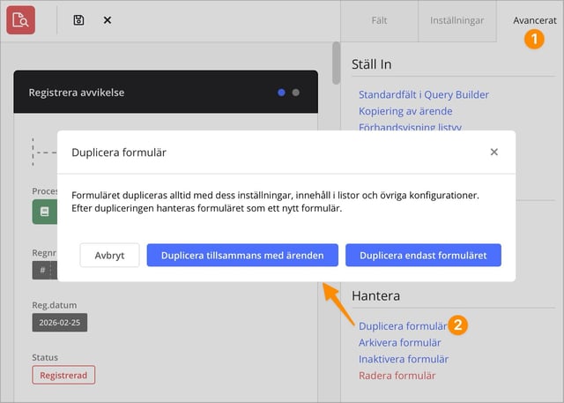Choose Duplicera tillsammans med ärenden
564x403 pixels.
pyautogui.click(x=242, y=255)
